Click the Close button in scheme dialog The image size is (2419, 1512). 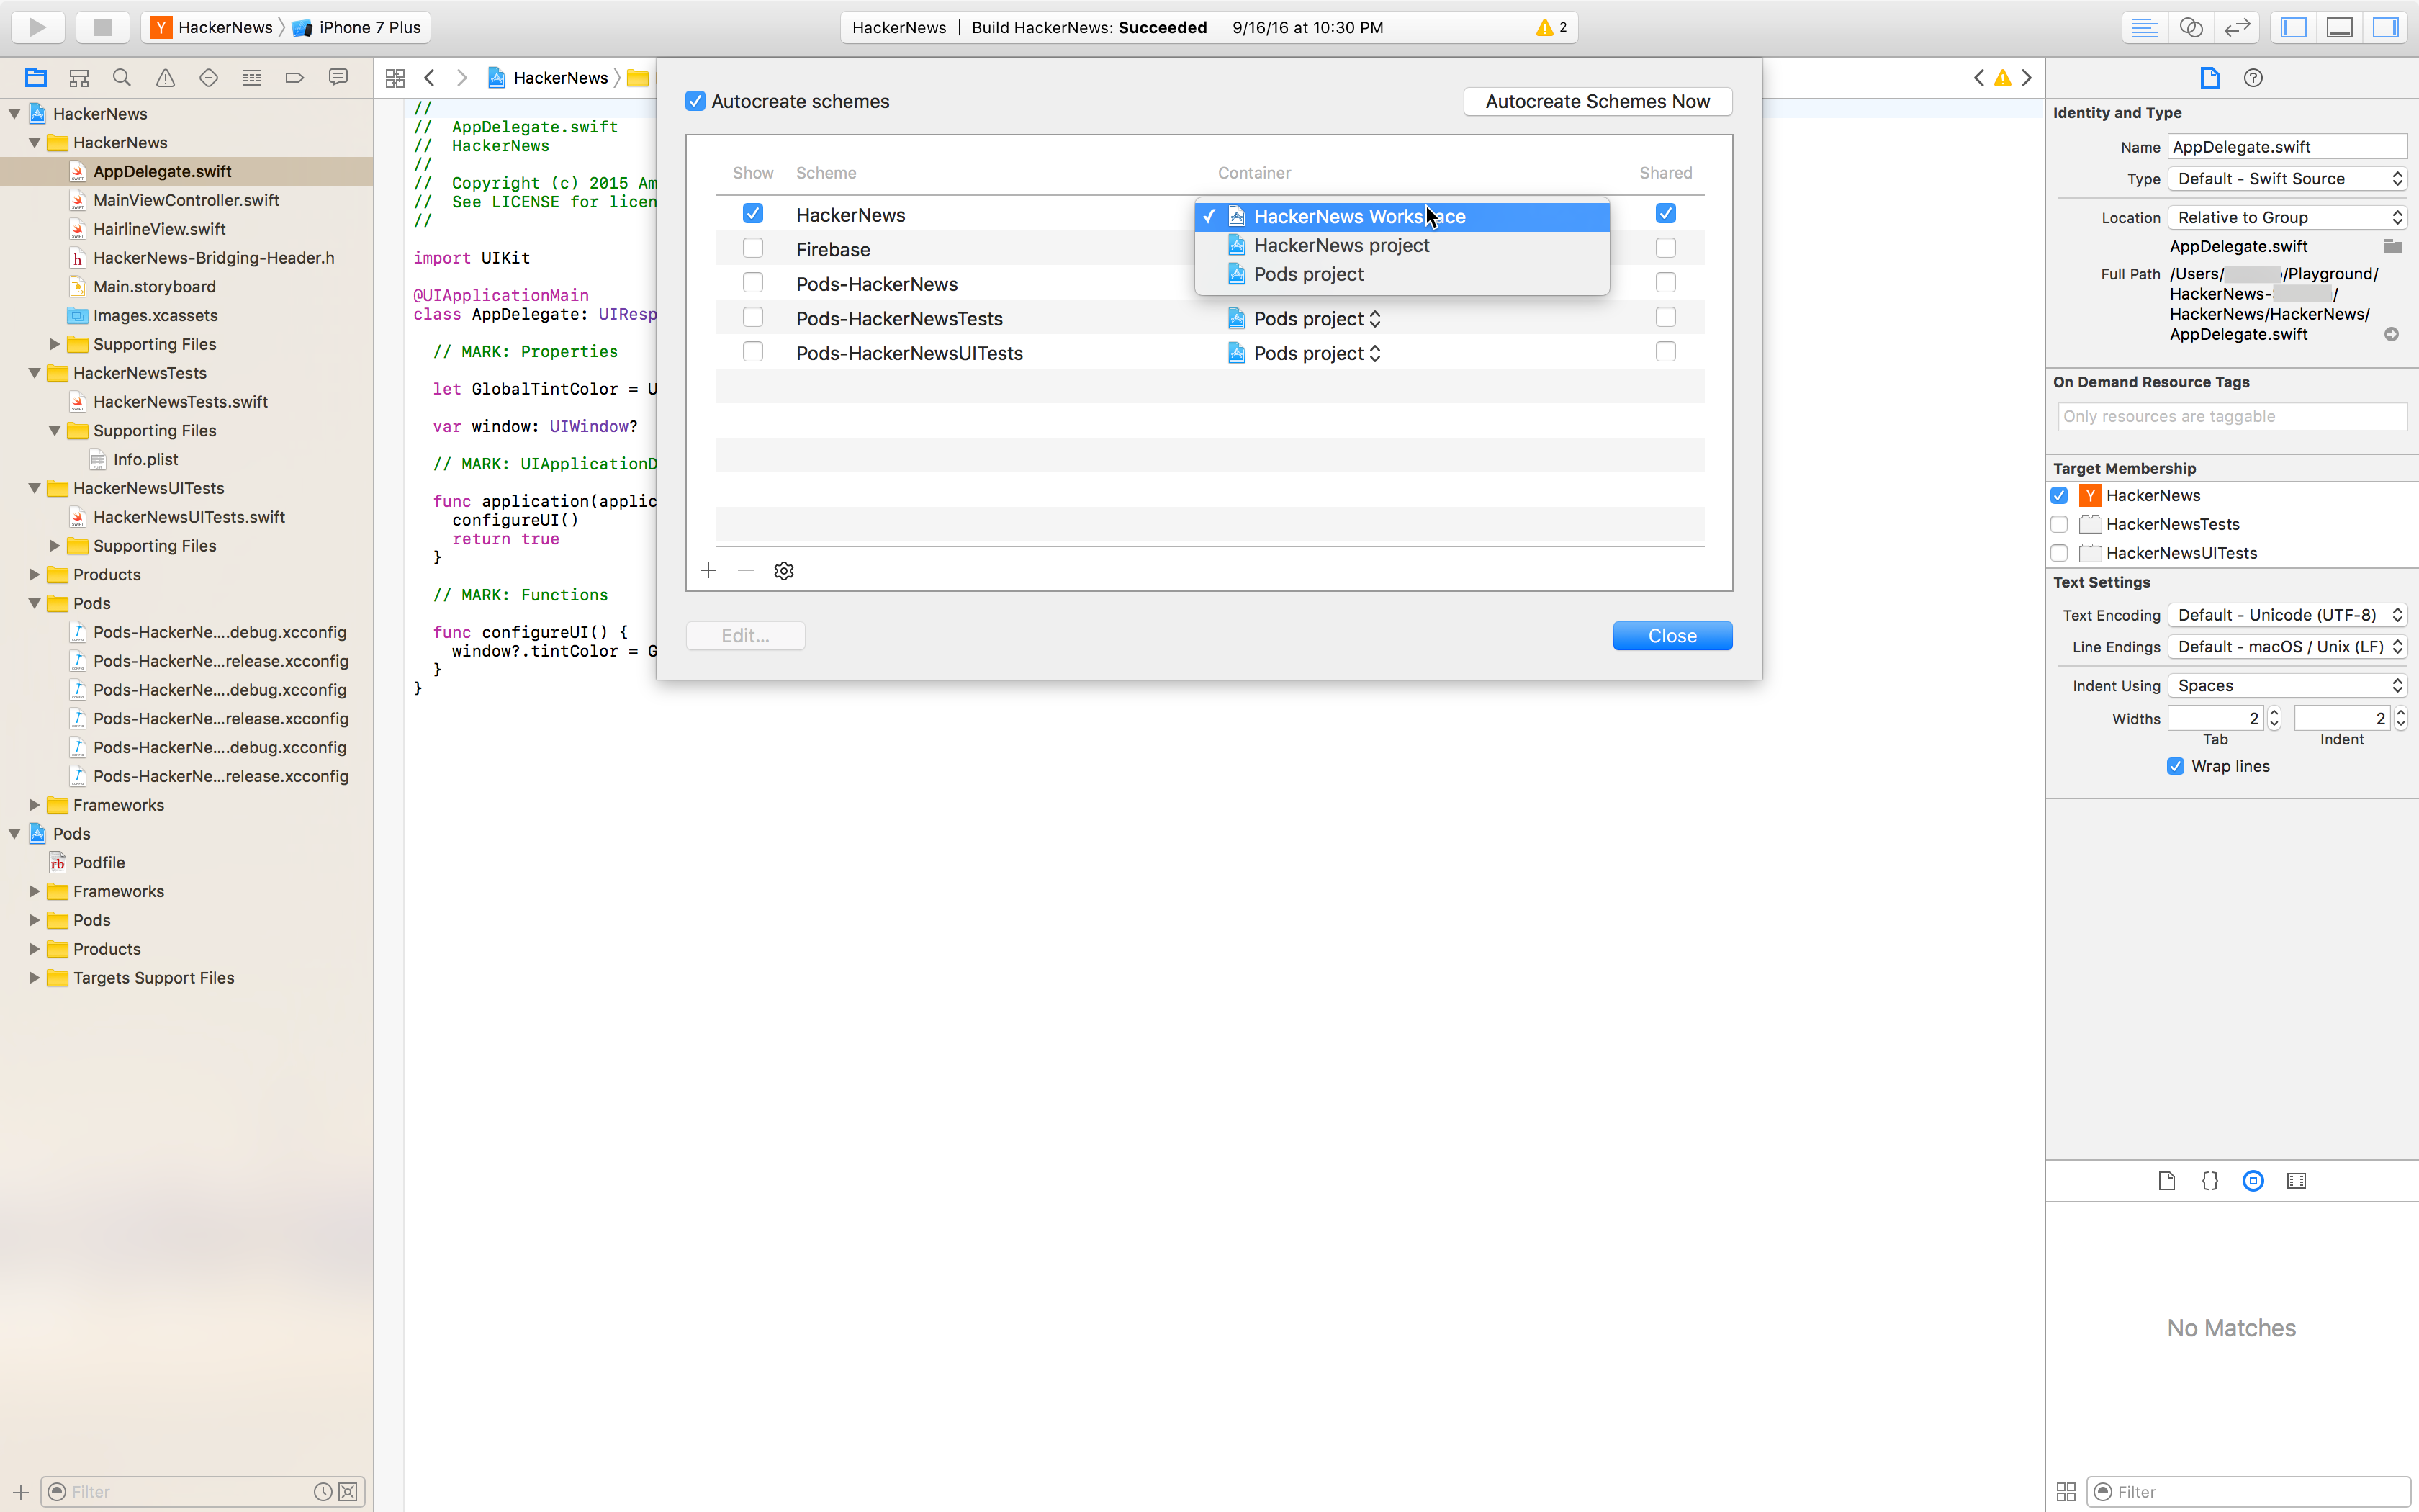click(1672, 634)
